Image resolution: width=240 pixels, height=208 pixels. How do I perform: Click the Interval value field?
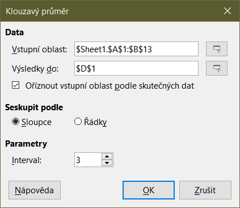point(88,160)
